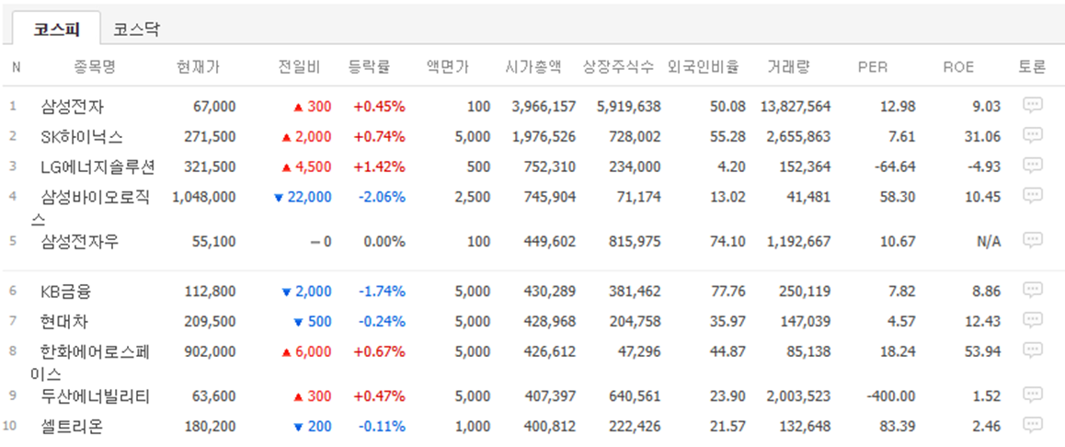Open the 한화에어로스페이스 stock link
The width and height of the screenshot is (1065, 447).
click(90, 362)
